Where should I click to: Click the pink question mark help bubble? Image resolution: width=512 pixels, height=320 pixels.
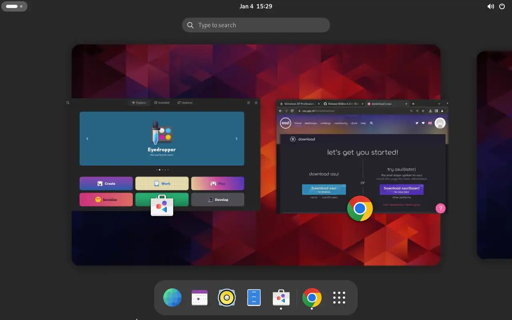pyautogui.click(x=440, y=208)
